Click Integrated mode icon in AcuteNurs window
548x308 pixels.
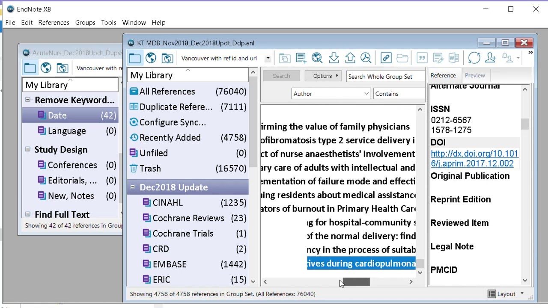62,68
